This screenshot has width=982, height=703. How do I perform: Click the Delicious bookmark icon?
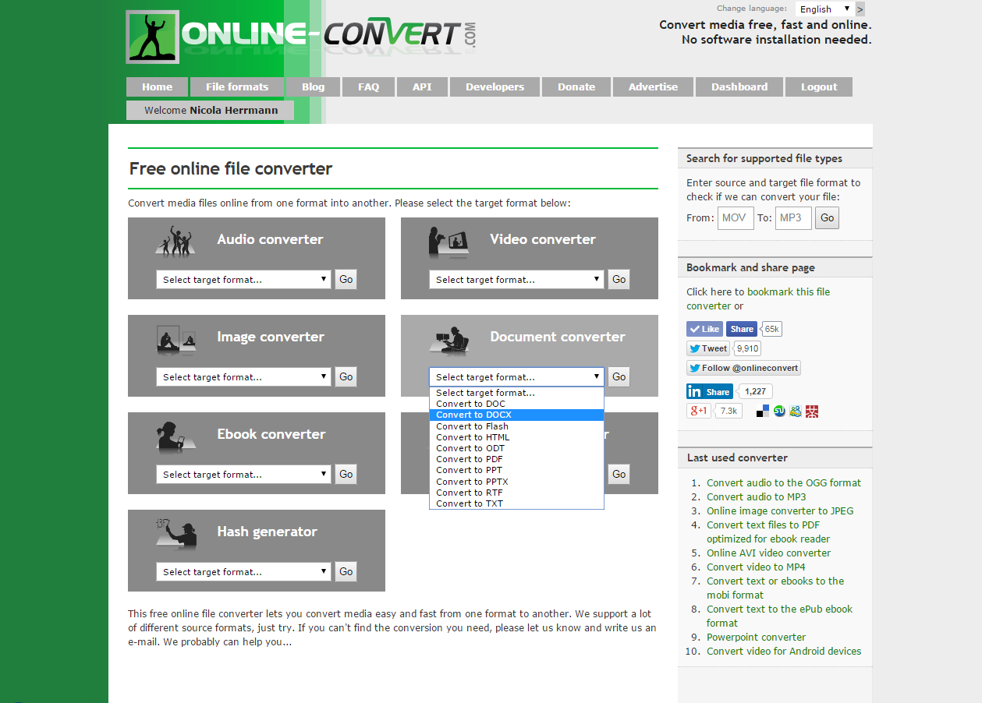[x=763, y=411]
